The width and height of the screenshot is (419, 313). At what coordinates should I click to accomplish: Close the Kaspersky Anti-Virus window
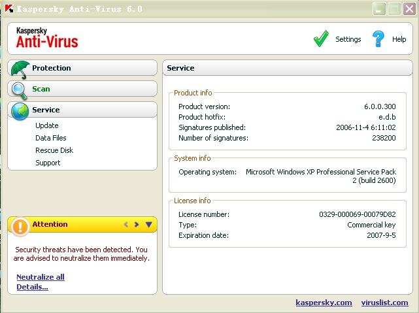[x=409, y=8]
